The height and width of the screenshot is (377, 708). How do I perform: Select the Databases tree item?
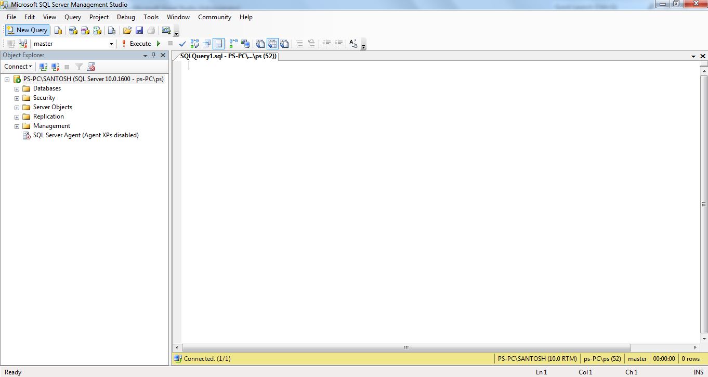click(x=47, y=88)
